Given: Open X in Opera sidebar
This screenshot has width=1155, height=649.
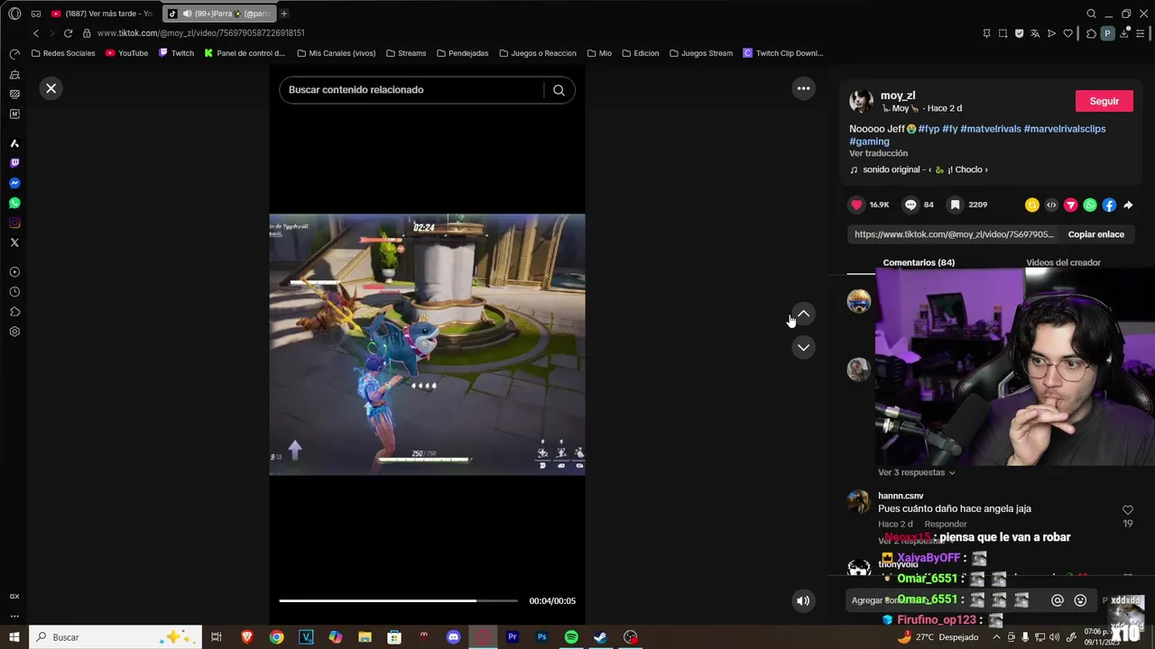Looking at the screenshot, I should [14, 242].
